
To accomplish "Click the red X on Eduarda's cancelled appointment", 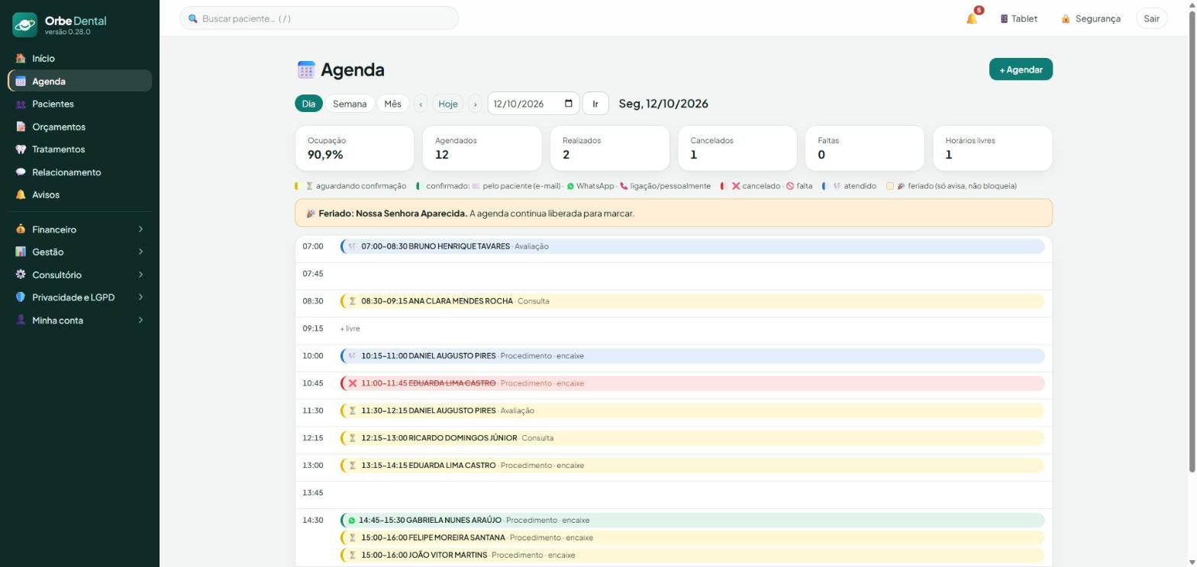I will [x=353, y=383].
